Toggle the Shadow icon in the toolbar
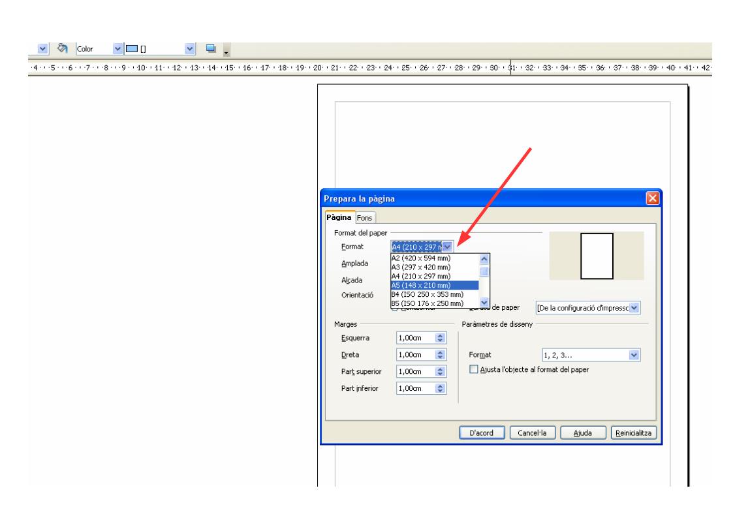The image size is (733, 518). coord(211,48)
